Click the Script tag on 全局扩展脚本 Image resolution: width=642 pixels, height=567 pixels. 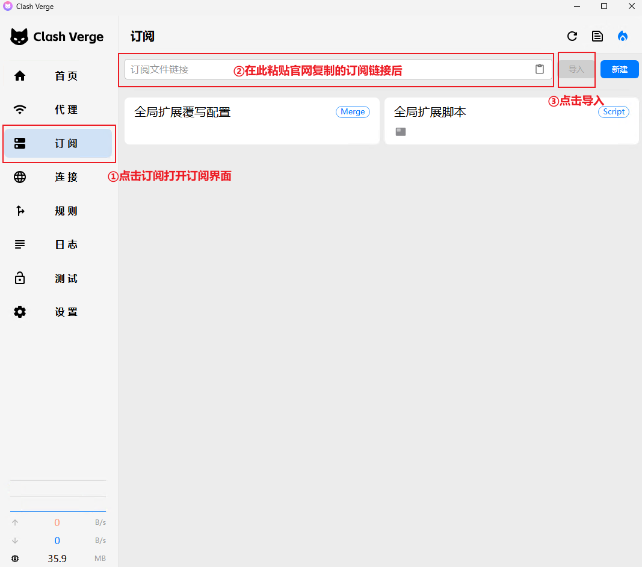(613, 112)
